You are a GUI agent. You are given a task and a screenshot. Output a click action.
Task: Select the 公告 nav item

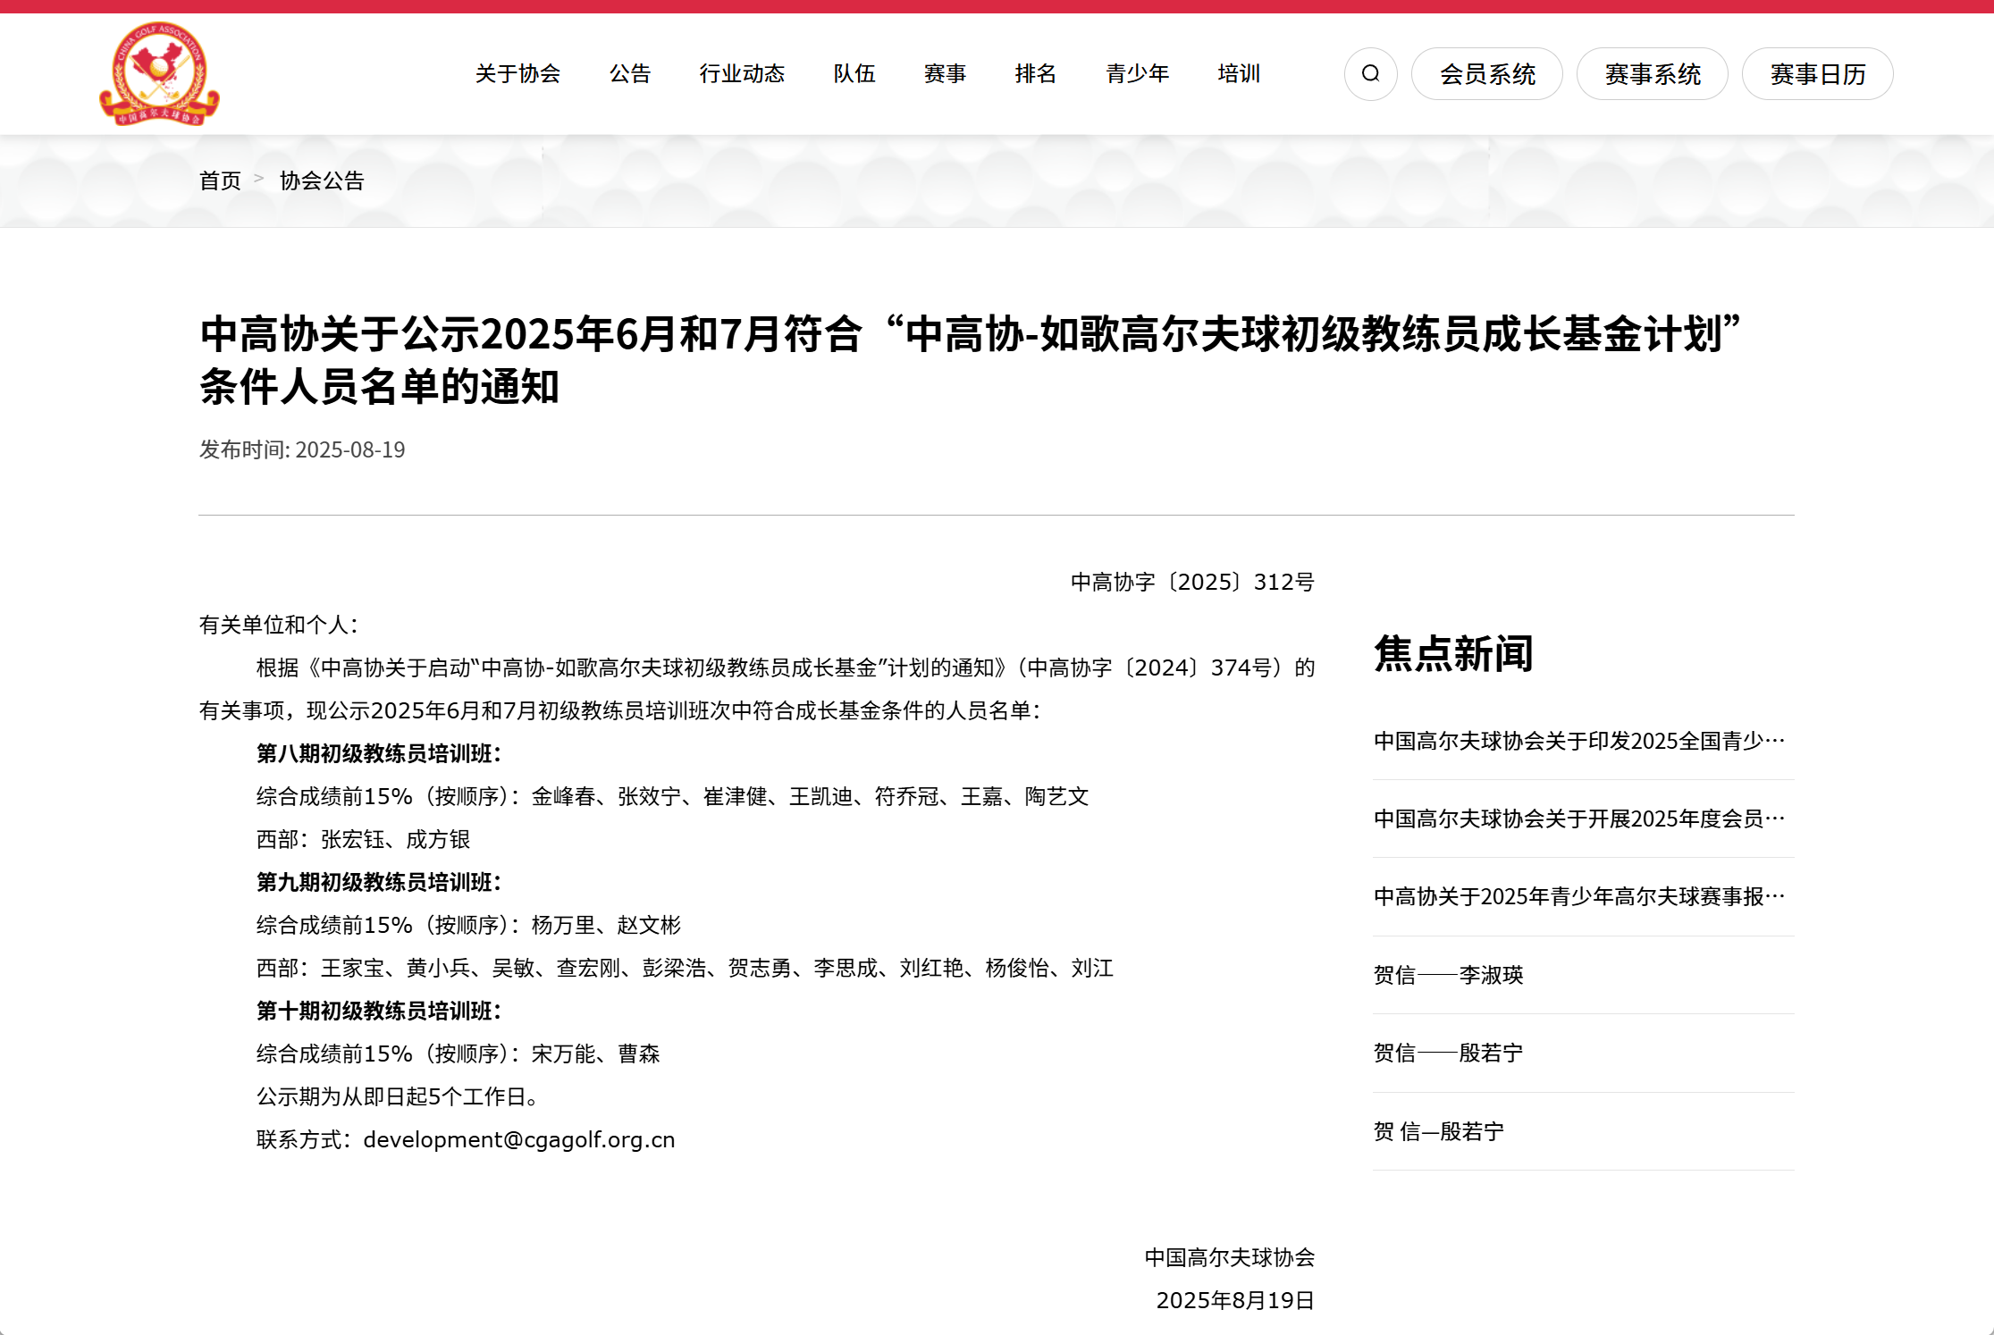(630, 74)
